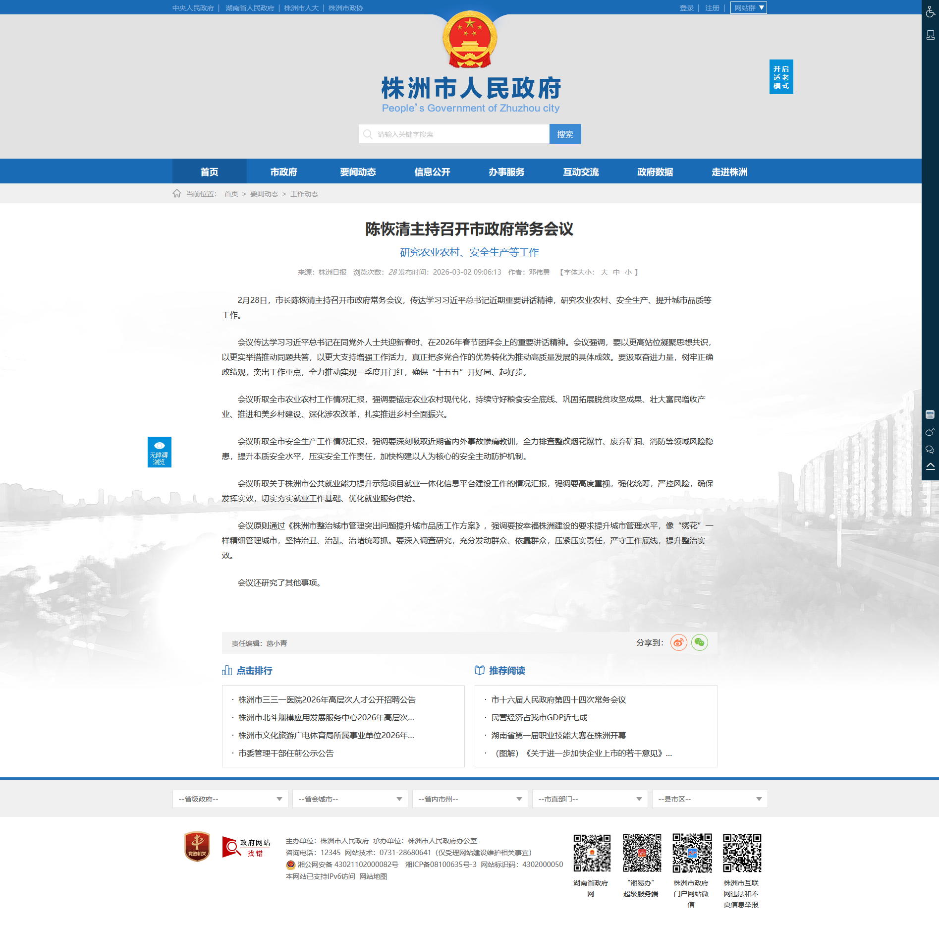
Task: Click the back-to-top arrow icon
Action: click(x=930, y=466)
